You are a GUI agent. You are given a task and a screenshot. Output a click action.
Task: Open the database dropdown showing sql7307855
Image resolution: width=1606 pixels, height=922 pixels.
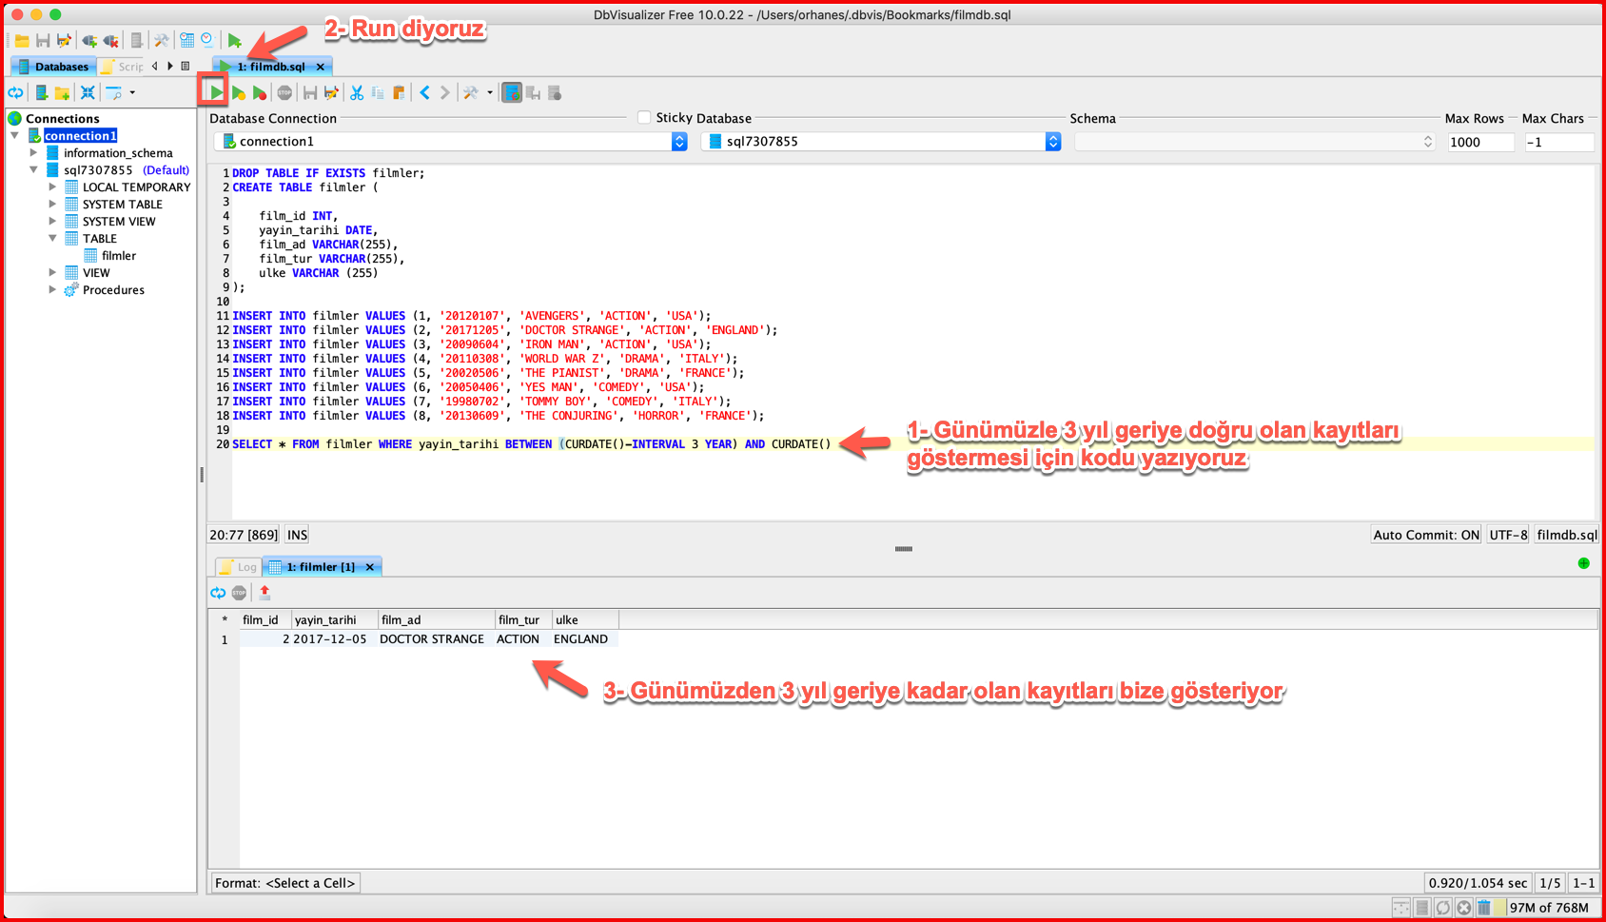coord(881,141)
